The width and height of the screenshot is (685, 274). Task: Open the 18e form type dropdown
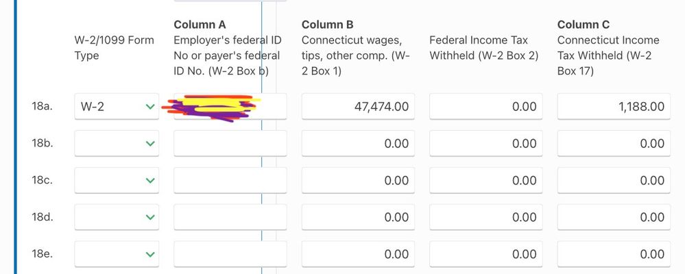tap(117, 254)
